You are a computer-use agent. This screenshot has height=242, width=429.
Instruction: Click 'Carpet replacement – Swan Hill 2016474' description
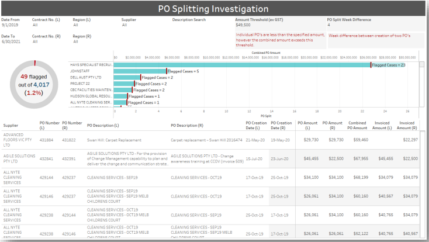pos(206,140)
